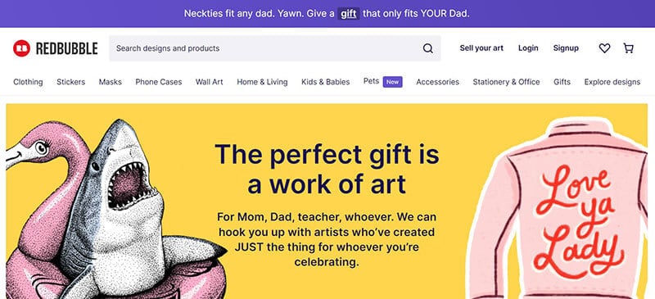
Task: Follow the gift link in top banner
Action: 349,14
